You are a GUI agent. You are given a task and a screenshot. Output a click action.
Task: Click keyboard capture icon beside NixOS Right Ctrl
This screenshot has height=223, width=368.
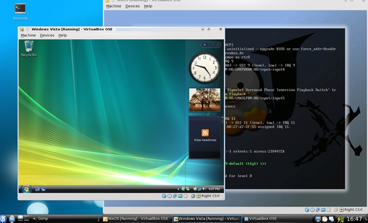(341, 210)
